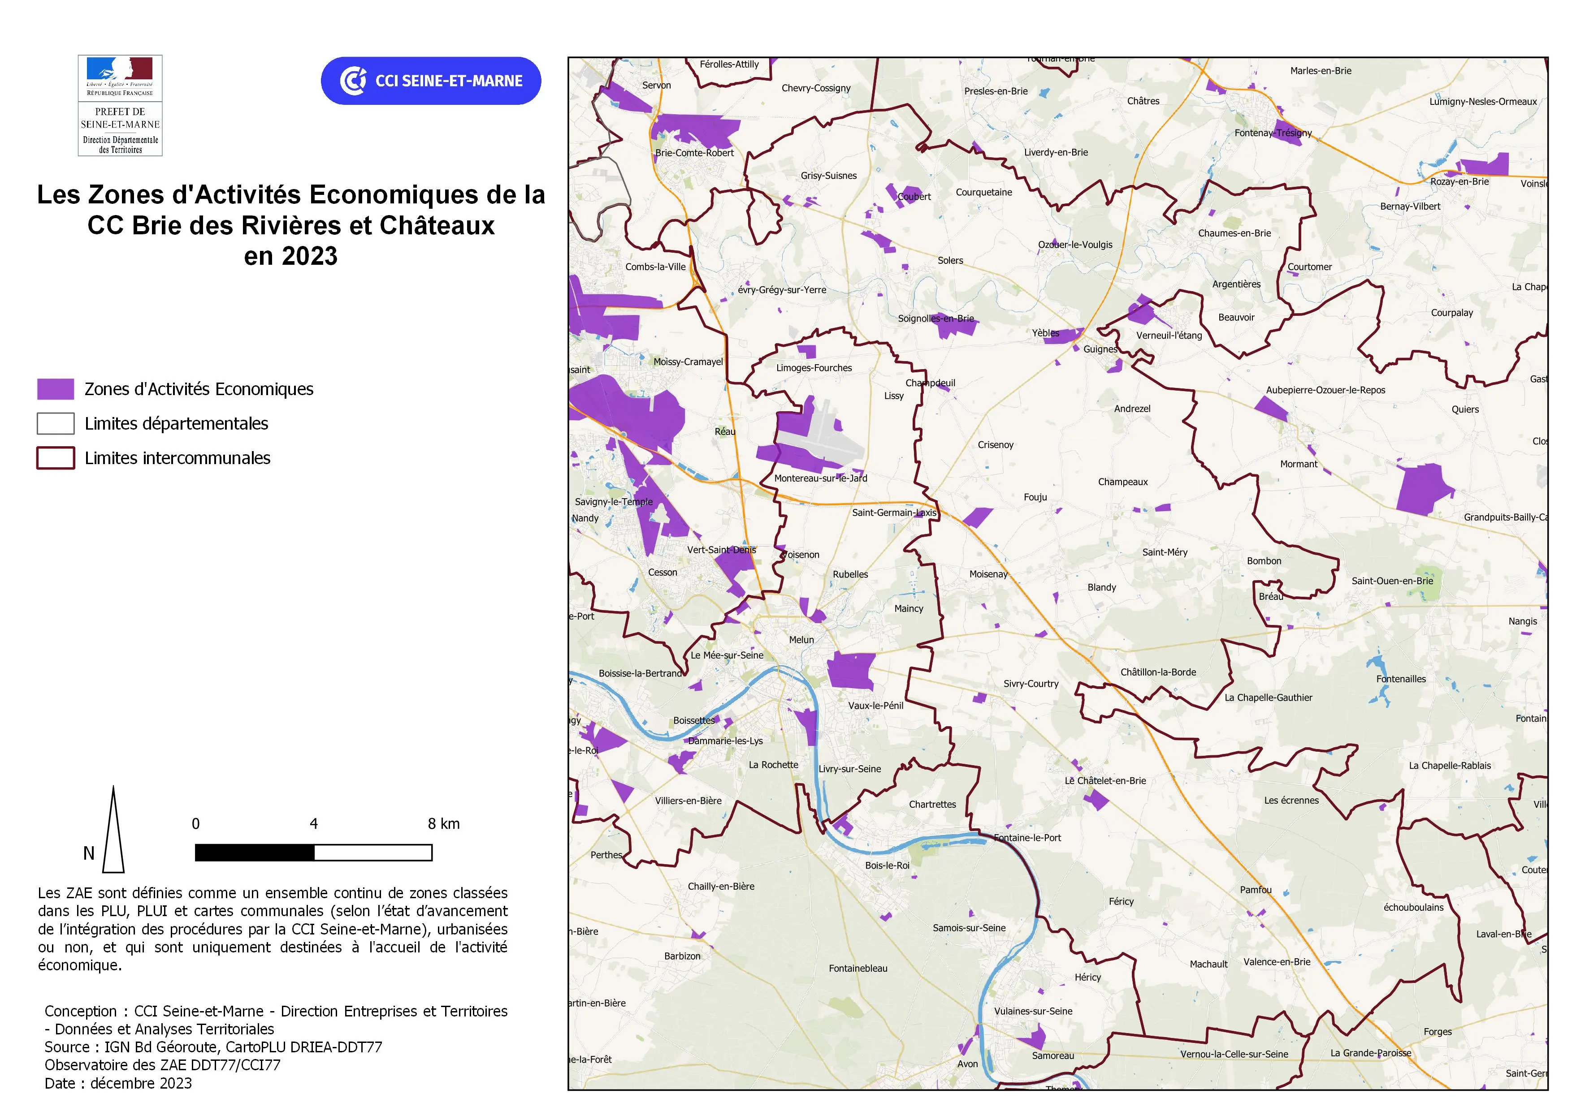
Task: Click the CCI Seine-et-Marne logo badge
Action: coord(431,81)
